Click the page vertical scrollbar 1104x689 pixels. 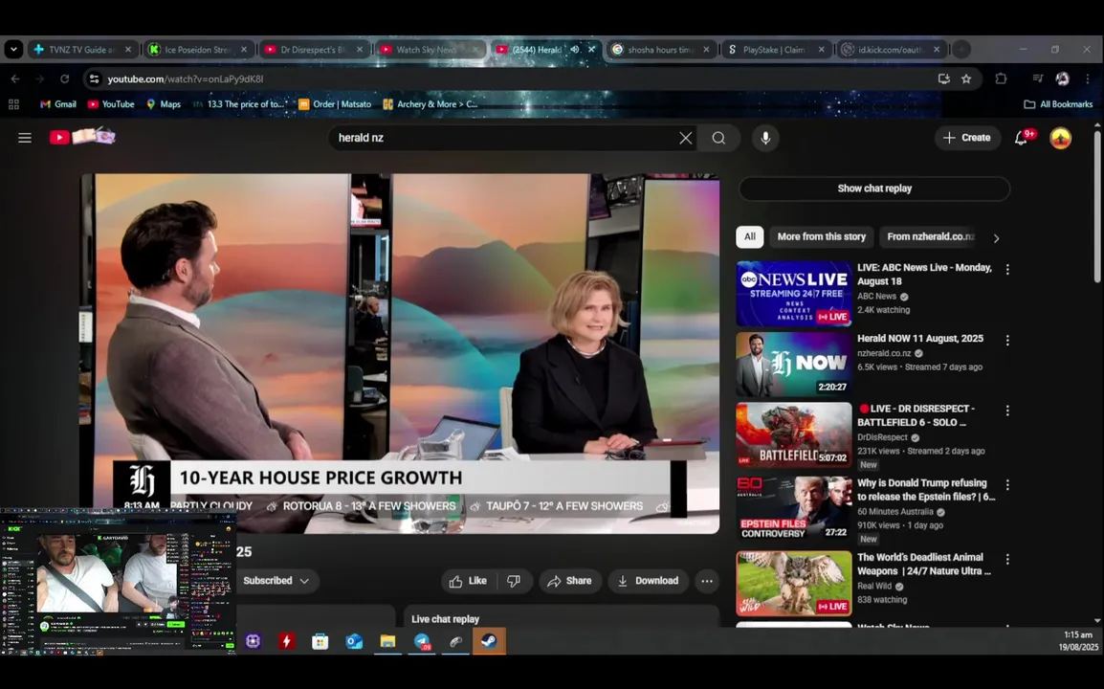click(1097, 206)
